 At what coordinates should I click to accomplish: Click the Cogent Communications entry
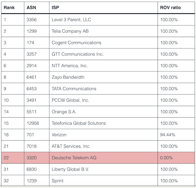point(76,43)
